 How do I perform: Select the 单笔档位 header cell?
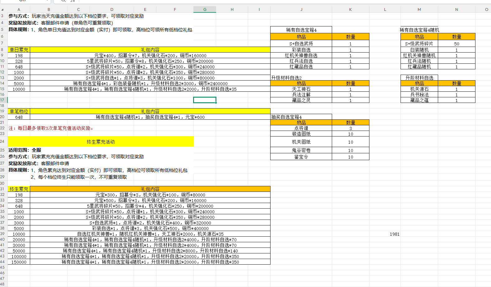19,111
